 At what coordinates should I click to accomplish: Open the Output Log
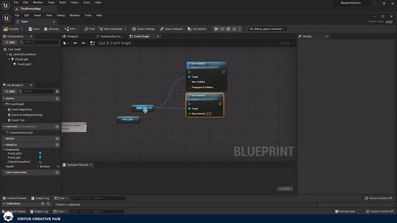40,198
